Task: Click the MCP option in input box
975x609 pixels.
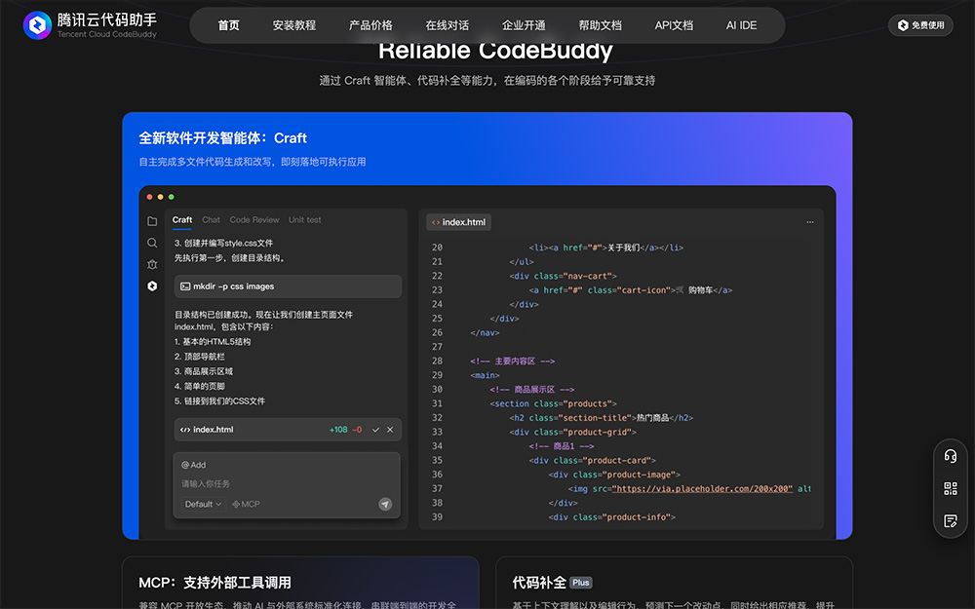Action: tap(246, 504)
